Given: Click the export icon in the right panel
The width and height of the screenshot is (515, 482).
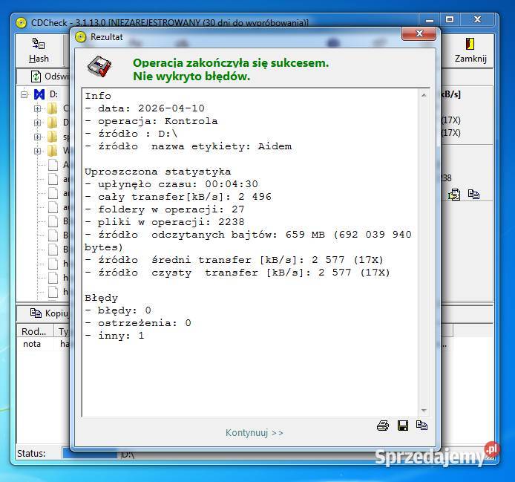Looking at the screenshot, I should point(454,195).
